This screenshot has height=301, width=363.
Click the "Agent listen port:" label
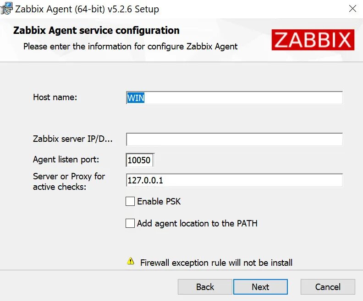click(66, 160)
